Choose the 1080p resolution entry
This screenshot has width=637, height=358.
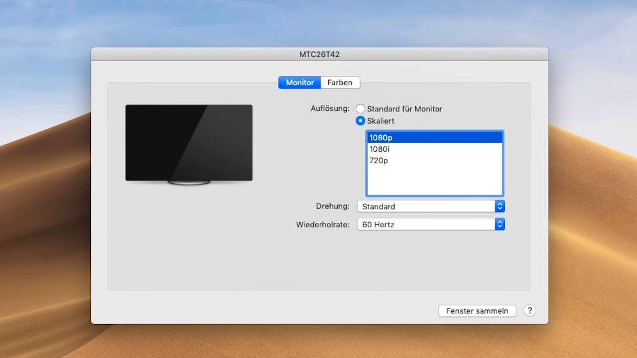tap(434, 138)
